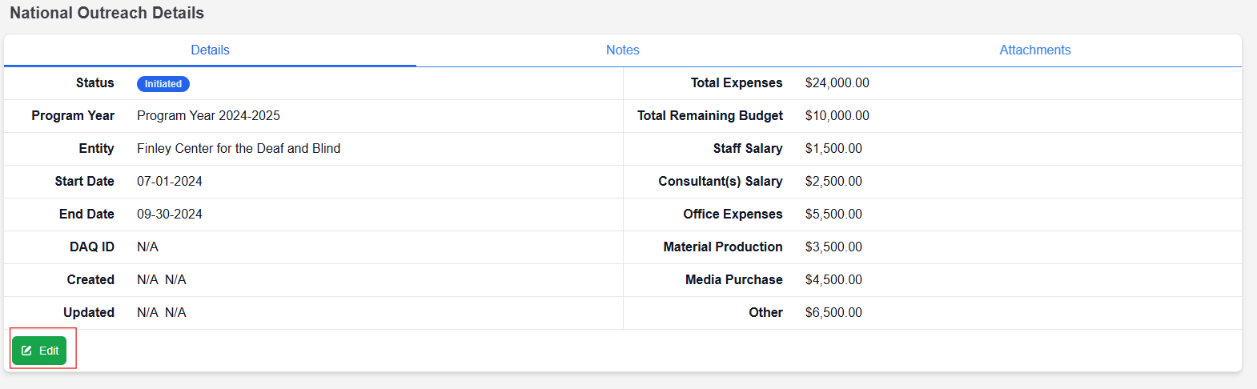Click the Consultant(s) Salary amount $2,500.00
1257x389 pixels.
(833, 181)
